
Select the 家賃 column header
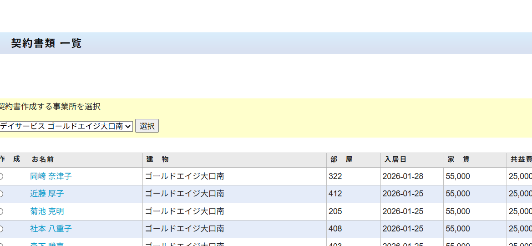tap(459, 159)
